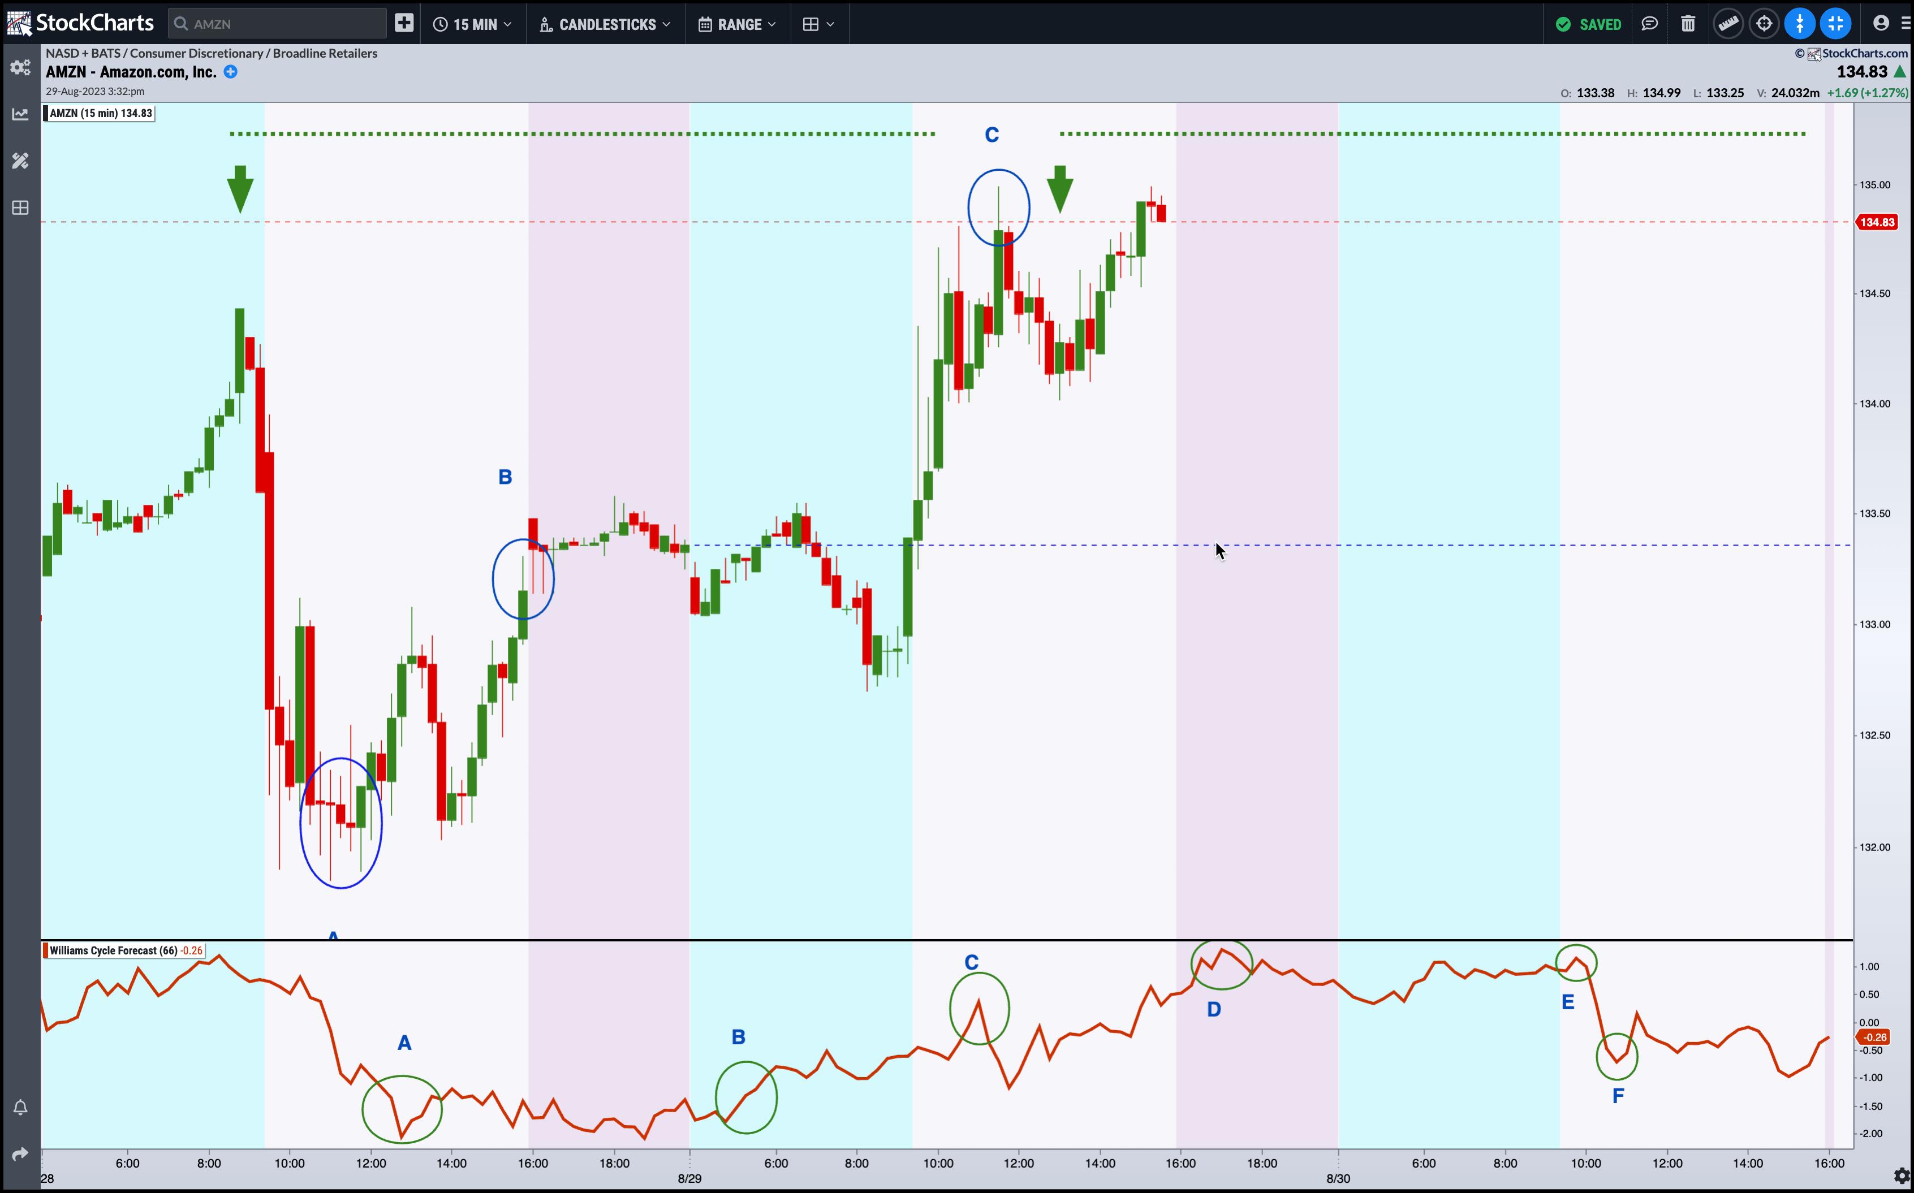Open the chart layout grid dropdown

[818, 24]
